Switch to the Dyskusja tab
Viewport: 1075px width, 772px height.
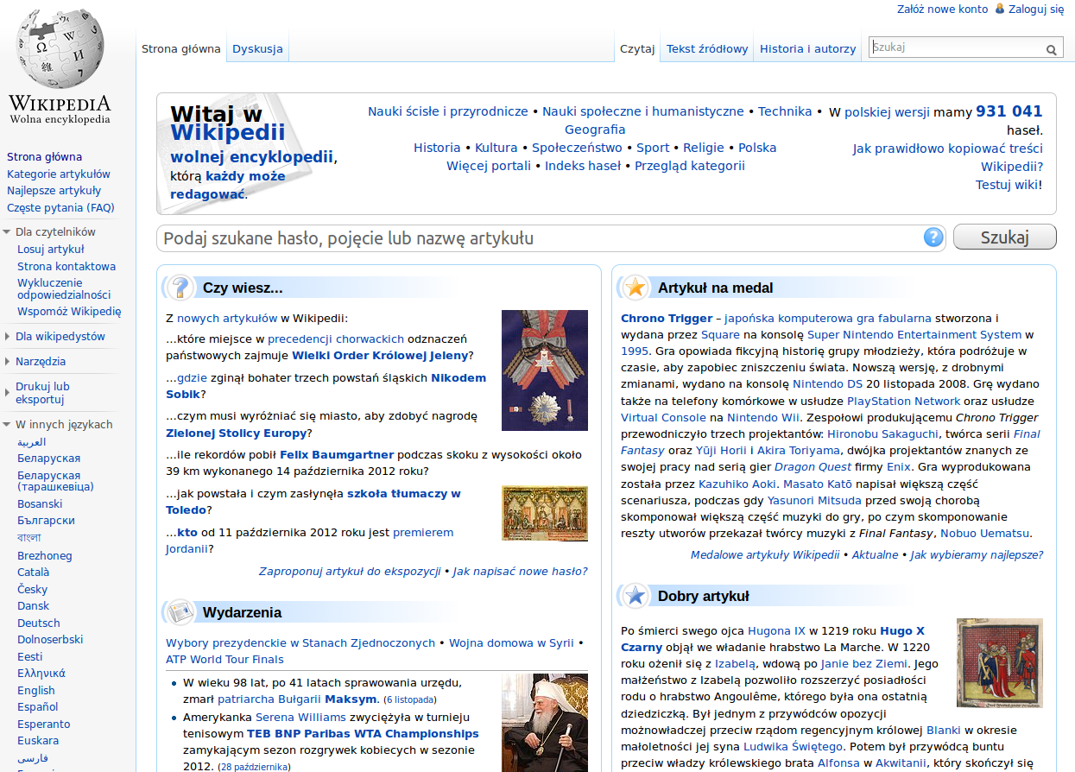[257, 48]
